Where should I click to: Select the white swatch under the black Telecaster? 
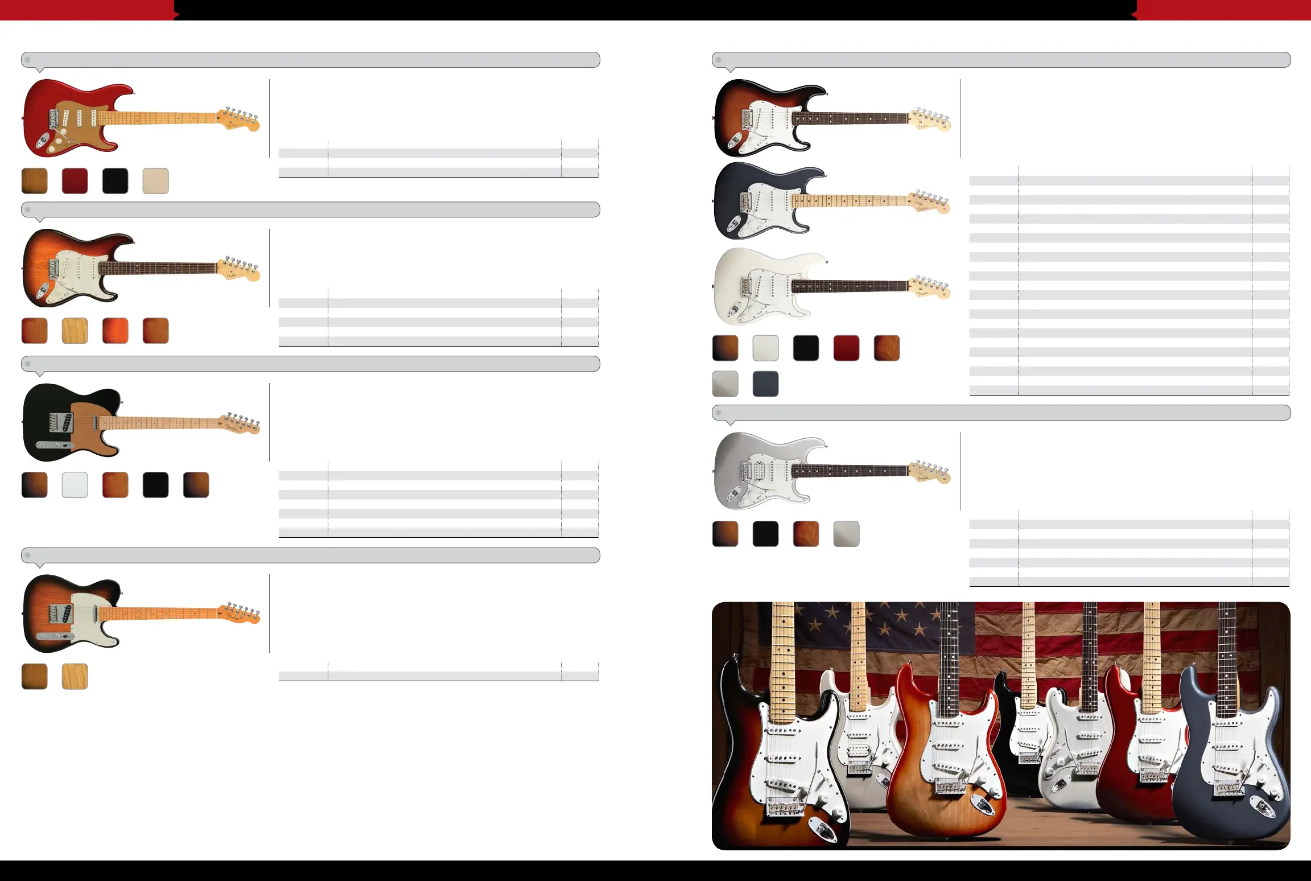[x=75, y=485]
